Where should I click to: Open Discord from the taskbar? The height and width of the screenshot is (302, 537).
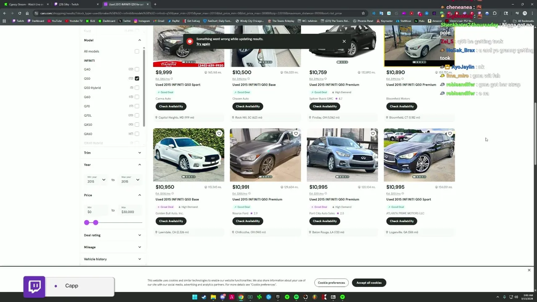pos(222,297)
